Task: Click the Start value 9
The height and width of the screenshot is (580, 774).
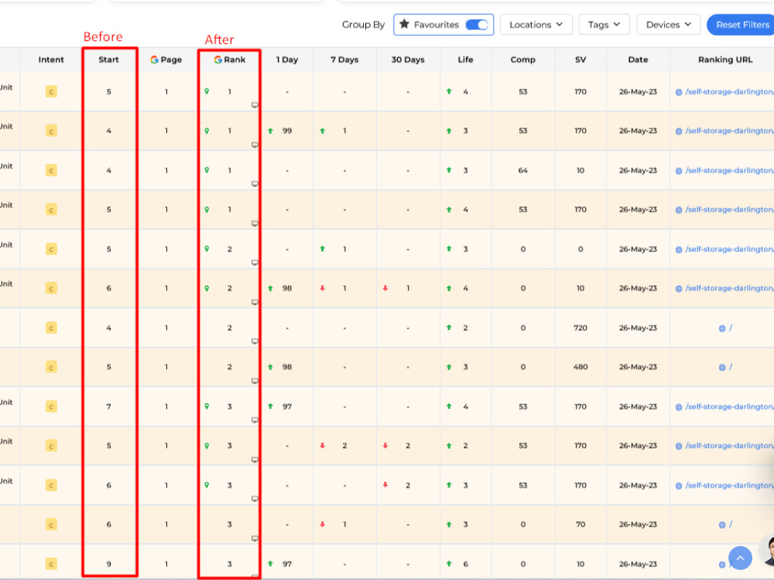Action: [108, 564]
